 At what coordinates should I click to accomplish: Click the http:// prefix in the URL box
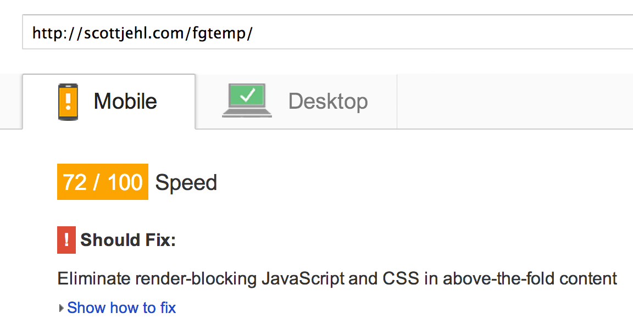tap(57, 33)
